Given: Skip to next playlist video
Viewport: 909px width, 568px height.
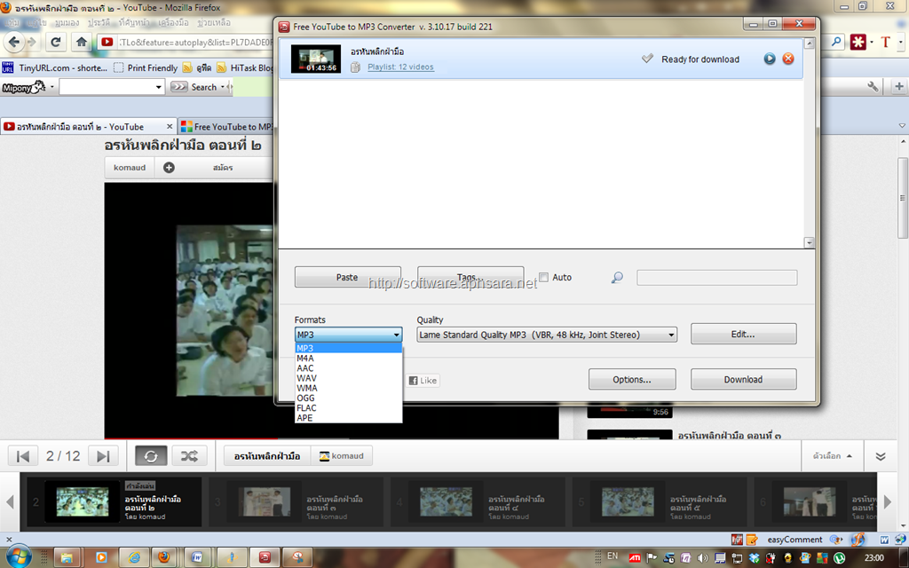Looking at the screenshot, I should pyautogui.click(x=103, y=456).
